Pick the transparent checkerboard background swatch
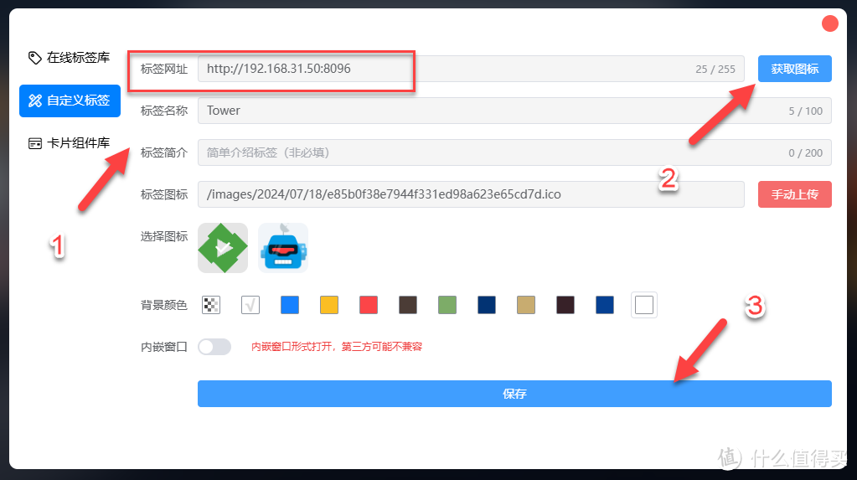The image size is (857, 480). (x=211, y=305)
